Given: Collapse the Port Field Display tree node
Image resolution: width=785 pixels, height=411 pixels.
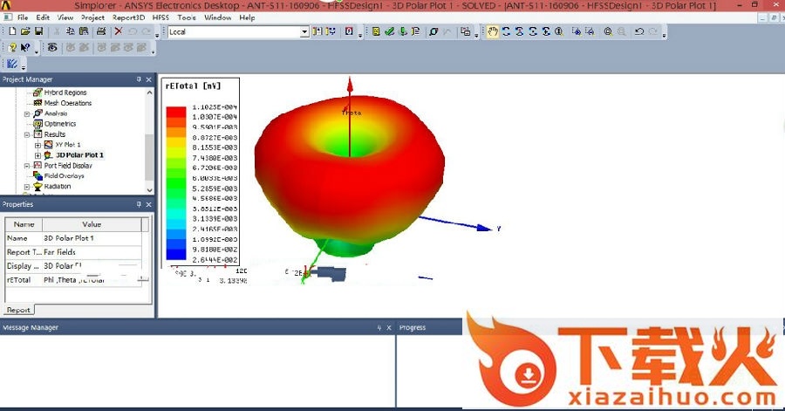Looking at the screenshot, I should (x=27, y=166).
